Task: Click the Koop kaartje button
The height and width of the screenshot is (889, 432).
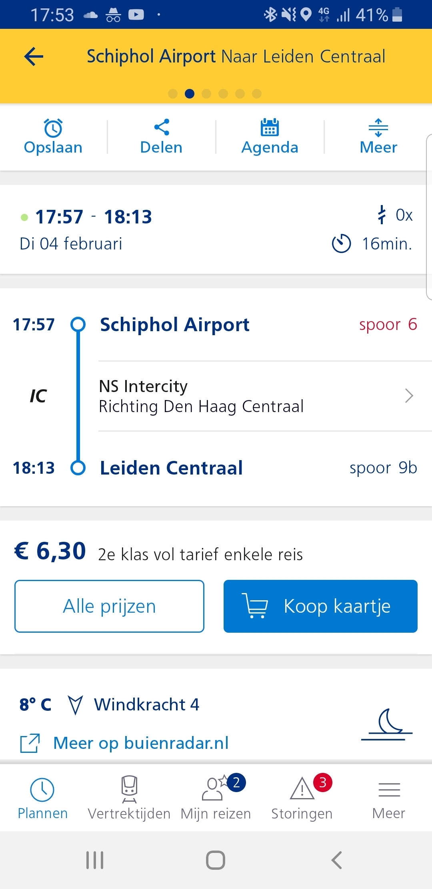Action: pyautogui.click(x=320, y=606)
